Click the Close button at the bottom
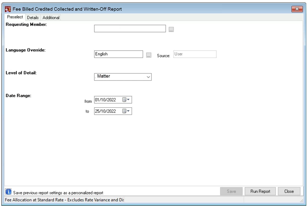The height and width of the screenshot is (206, 308). coord(289,191)
